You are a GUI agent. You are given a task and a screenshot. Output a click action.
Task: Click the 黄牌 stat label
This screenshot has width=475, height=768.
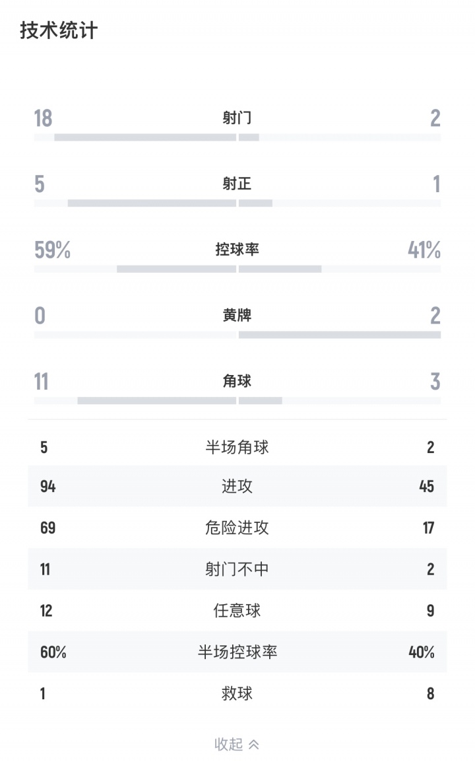pos(237,316)
